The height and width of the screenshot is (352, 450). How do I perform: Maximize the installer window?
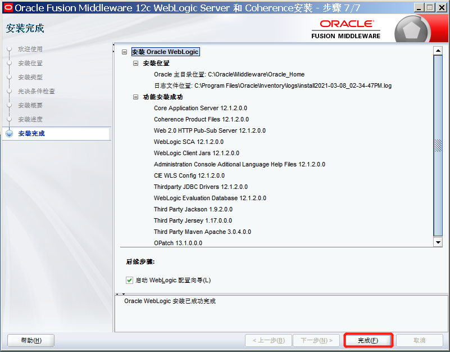pyautogui.click(x=430, y=7)
